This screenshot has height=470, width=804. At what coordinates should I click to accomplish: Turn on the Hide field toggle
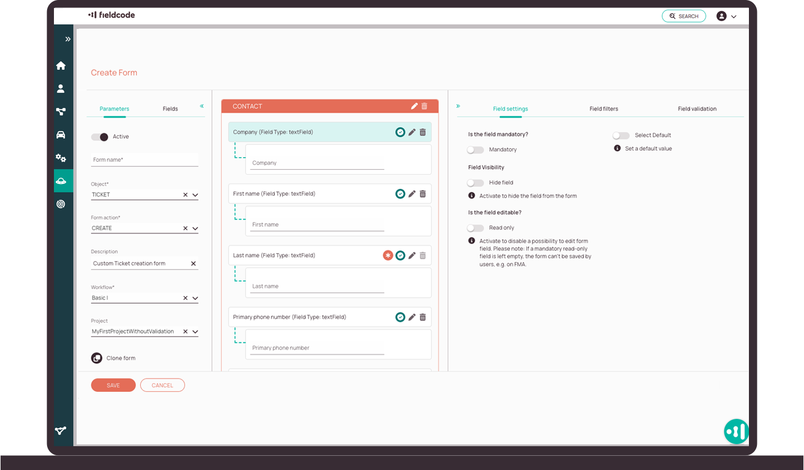475,183
